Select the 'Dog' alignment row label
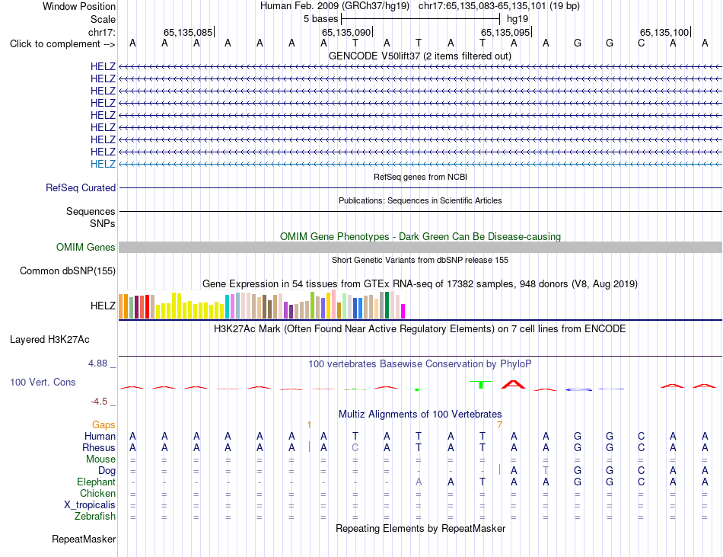The height and width of the screenshot is (557, 723). coord(107,471)
